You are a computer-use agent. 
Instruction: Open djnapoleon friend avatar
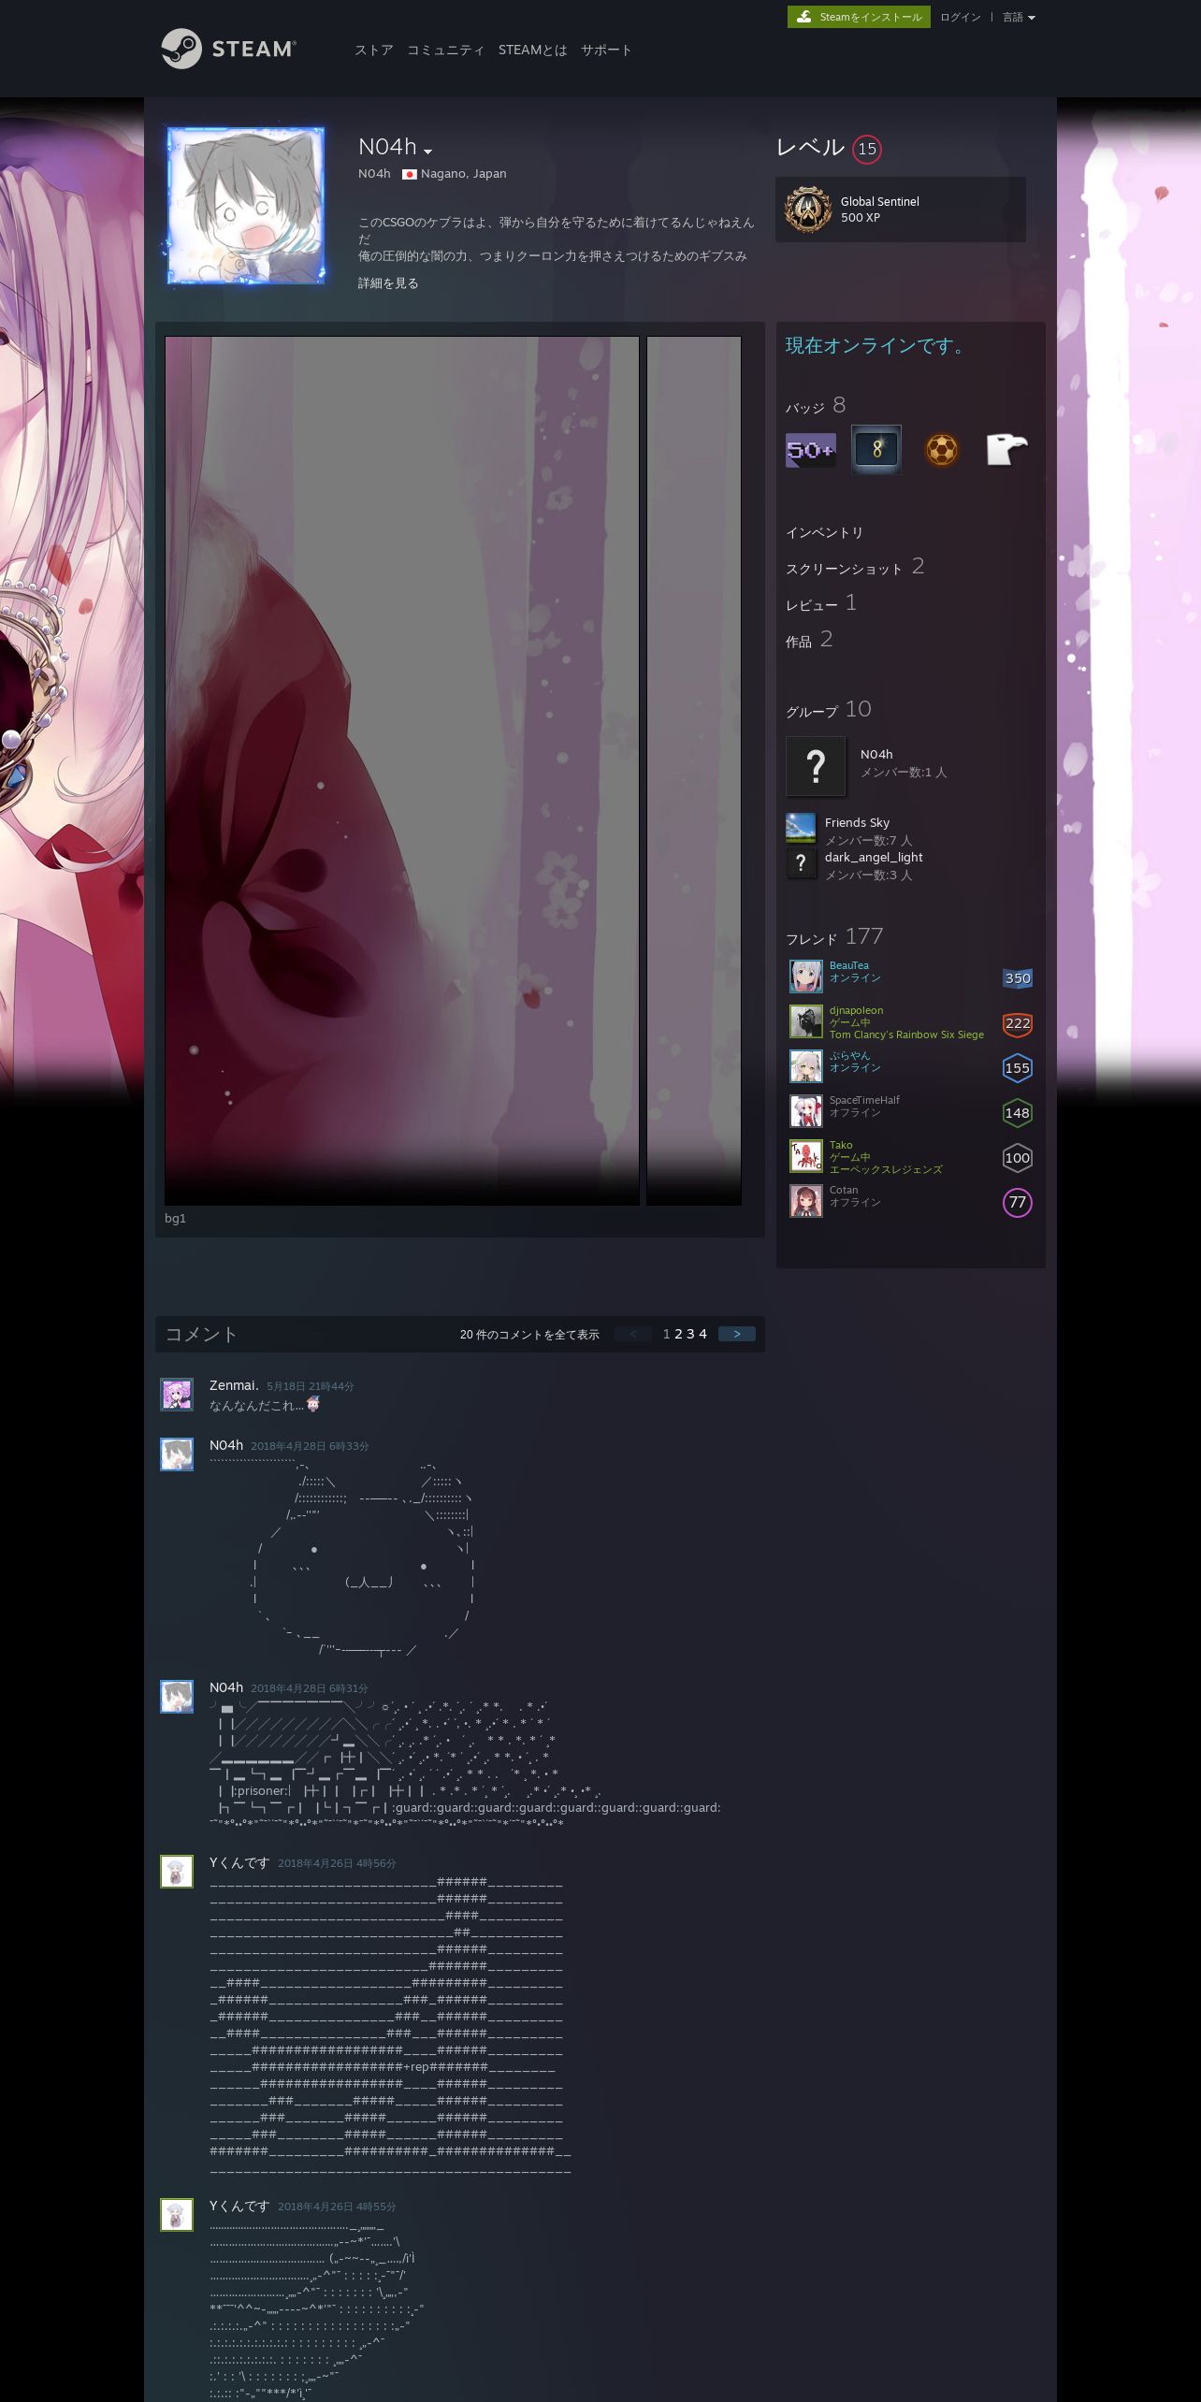coord(806,1021)
